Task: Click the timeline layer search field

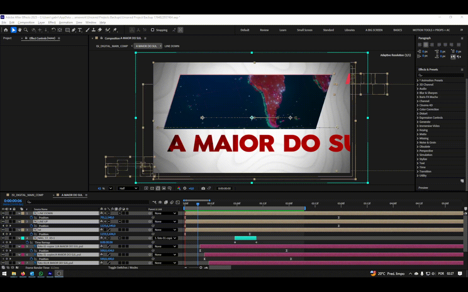Action: [x=88, y=202]
